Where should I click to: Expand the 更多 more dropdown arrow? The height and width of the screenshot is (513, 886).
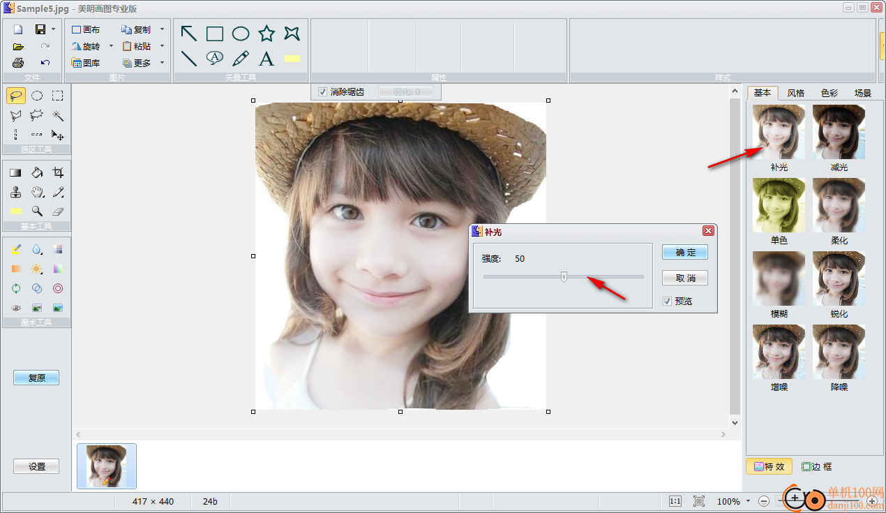[162, 63]
